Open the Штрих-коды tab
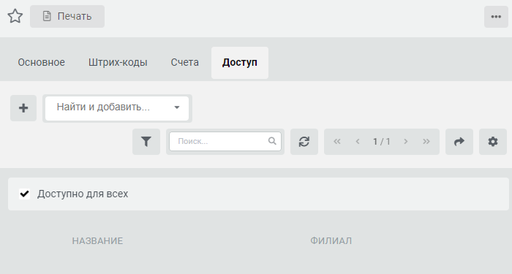Viewport: 512px width, 274px height. [x=118, y=62]
